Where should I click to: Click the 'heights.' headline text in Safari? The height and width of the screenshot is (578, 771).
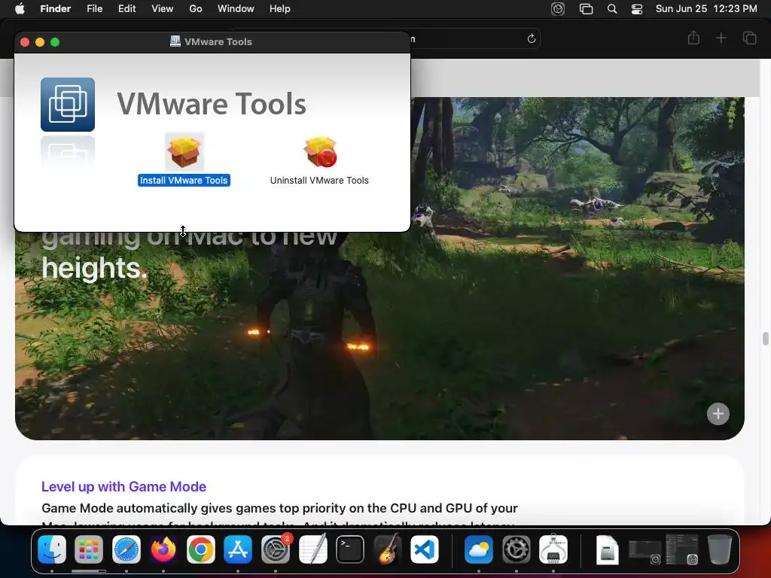(94, 268)
